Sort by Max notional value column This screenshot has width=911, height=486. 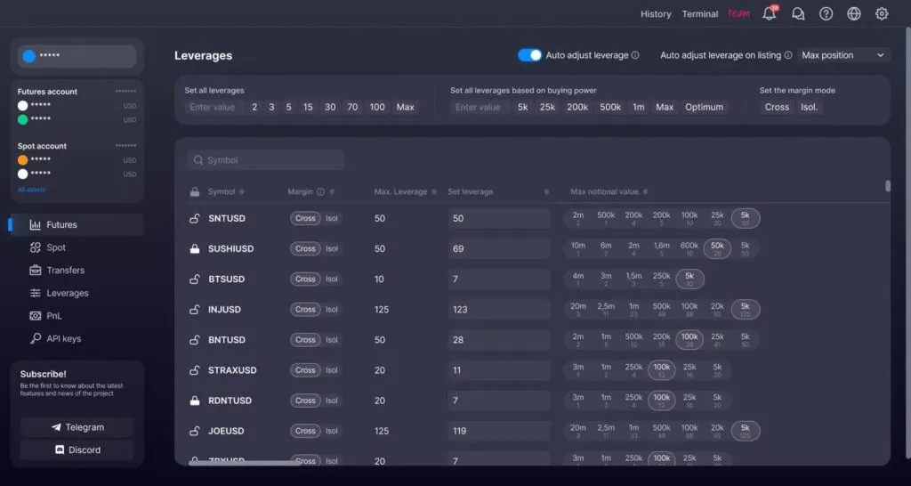click(604, 192)
